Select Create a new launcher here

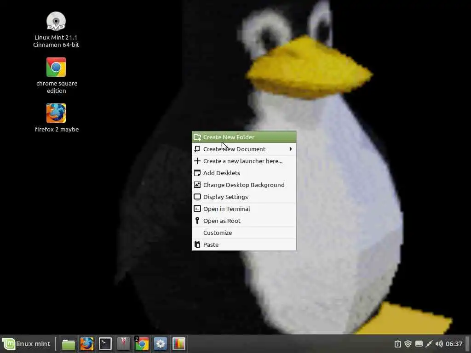244,161
